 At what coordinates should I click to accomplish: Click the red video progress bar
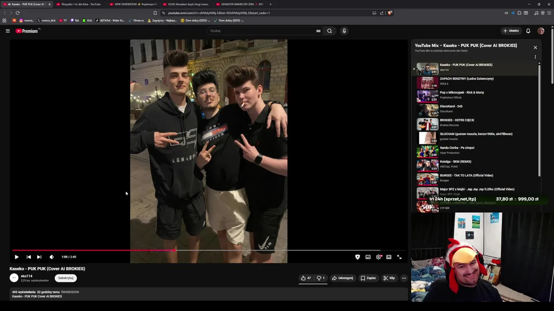pos(93,250)
